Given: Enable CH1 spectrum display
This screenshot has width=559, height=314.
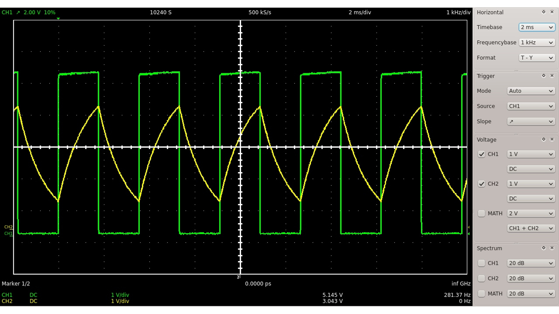Looking at the screenshot, I should click(482, 263).
